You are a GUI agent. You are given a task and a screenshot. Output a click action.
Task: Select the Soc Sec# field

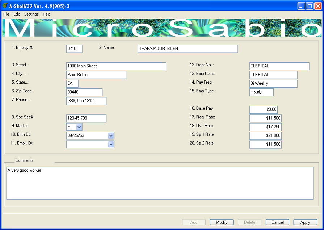[86, 118]
